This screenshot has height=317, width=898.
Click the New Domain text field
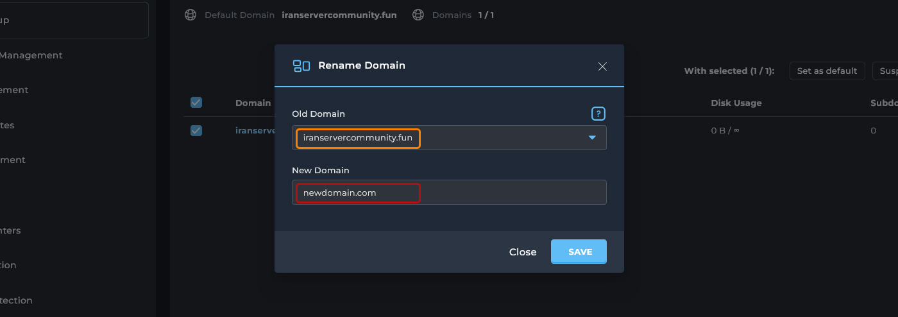(x=449, y=193)
